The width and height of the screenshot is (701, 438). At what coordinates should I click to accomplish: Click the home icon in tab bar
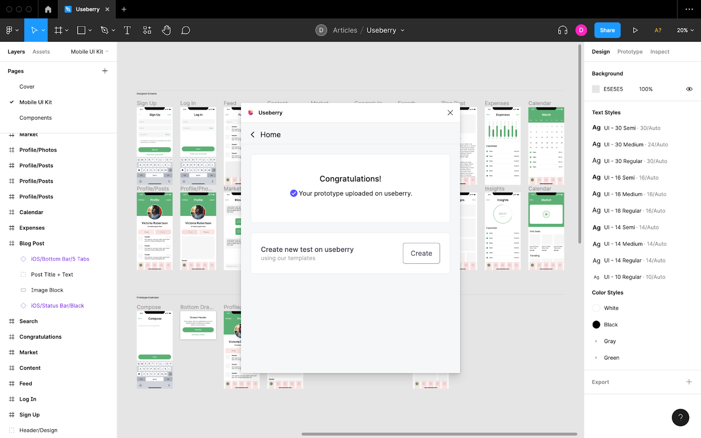coord(48,9)
